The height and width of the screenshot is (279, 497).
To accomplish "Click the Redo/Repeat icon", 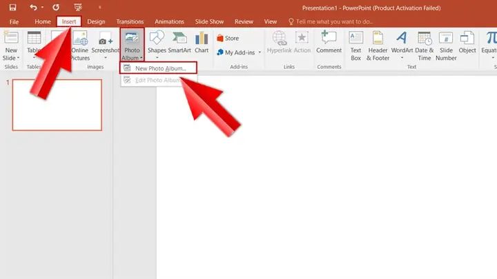I will coord(56,8).
